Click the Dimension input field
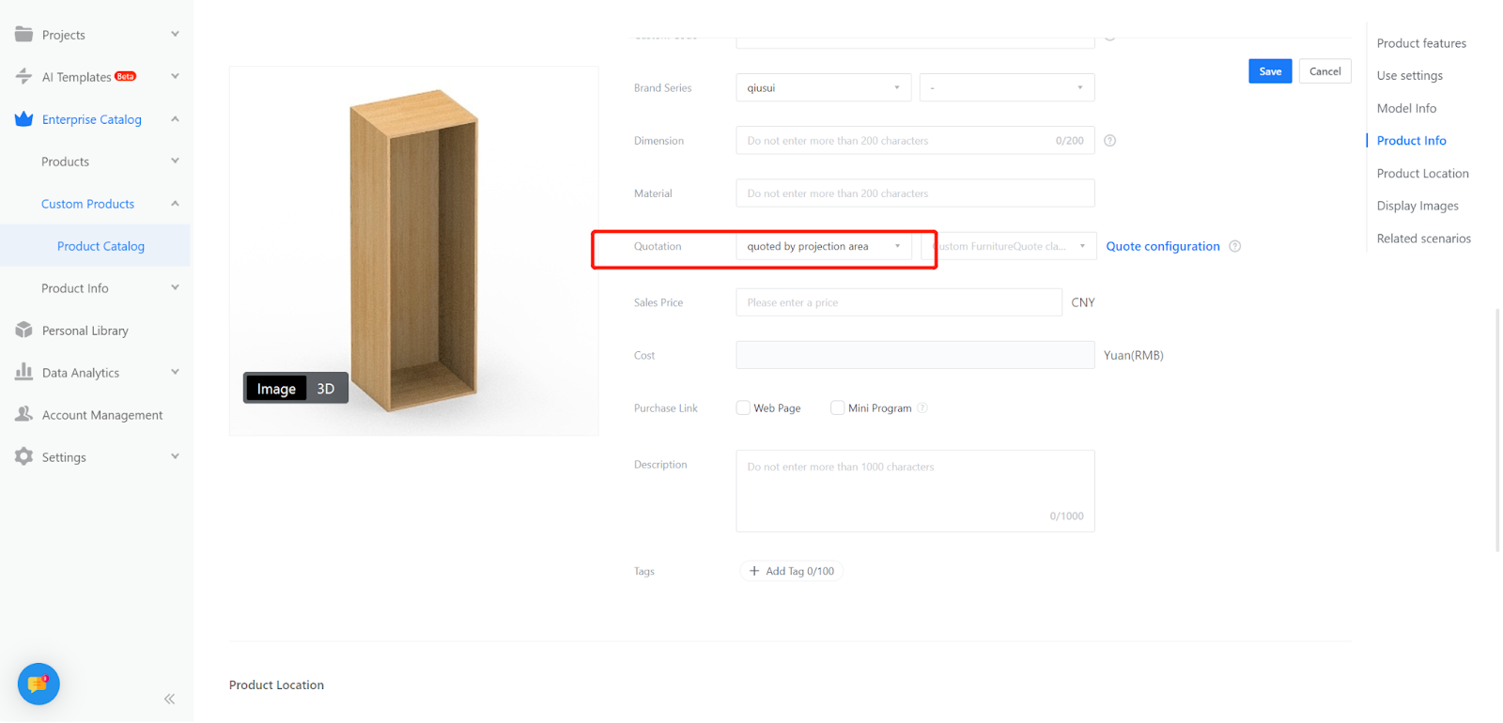The image size is (1503, 723). point(915,141)
